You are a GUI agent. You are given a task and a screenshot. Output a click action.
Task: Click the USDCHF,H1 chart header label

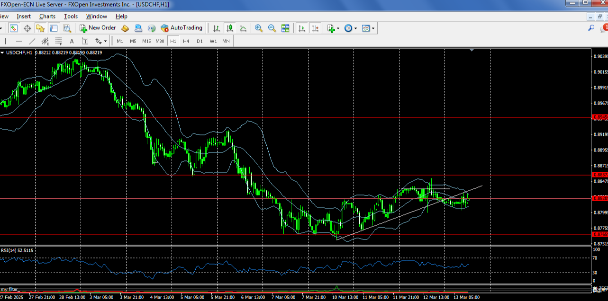[x=18, y=53]
